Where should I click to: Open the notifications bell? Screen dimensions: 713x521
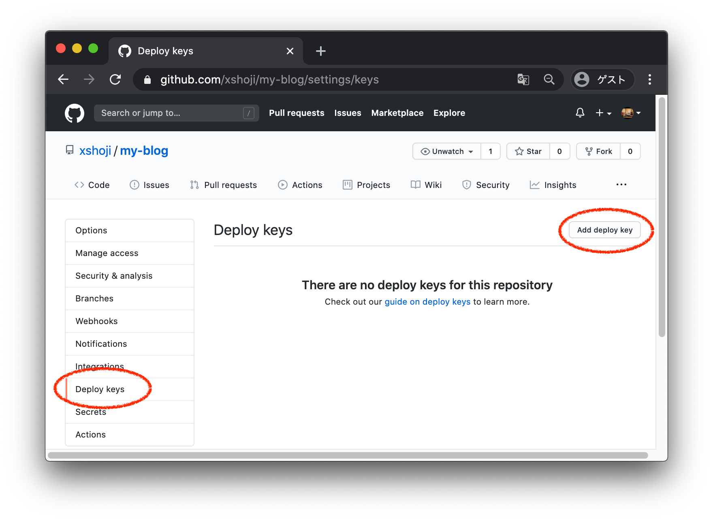click(580, 113)
